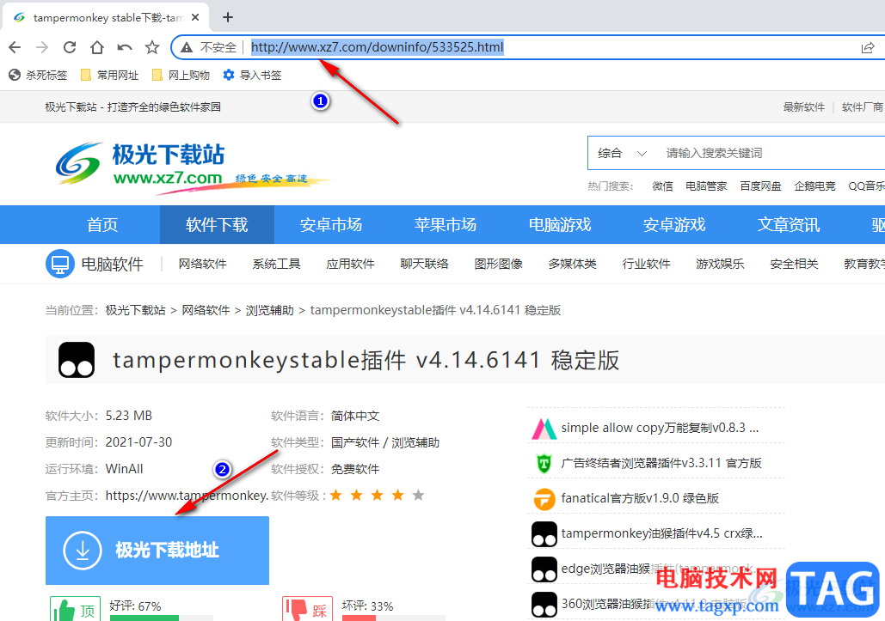Open 广告终结者浏览器插件 related link
Image resolution: width=885 pixels, height=621 pixels.
pyautogui.click(x=661, y=463)
